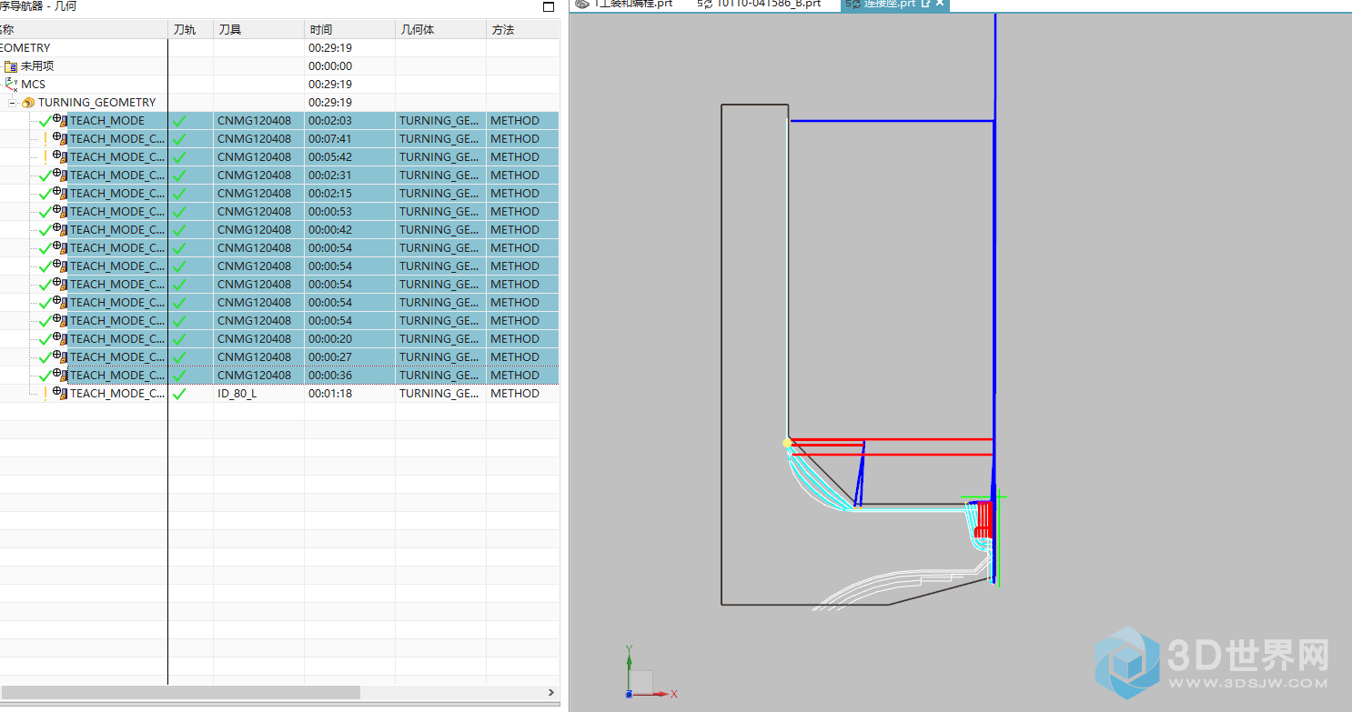Collapse the TURNING_GEOMETRY tree node
The height and width of the screenshot is (712, 1352).
pos(13,103)
